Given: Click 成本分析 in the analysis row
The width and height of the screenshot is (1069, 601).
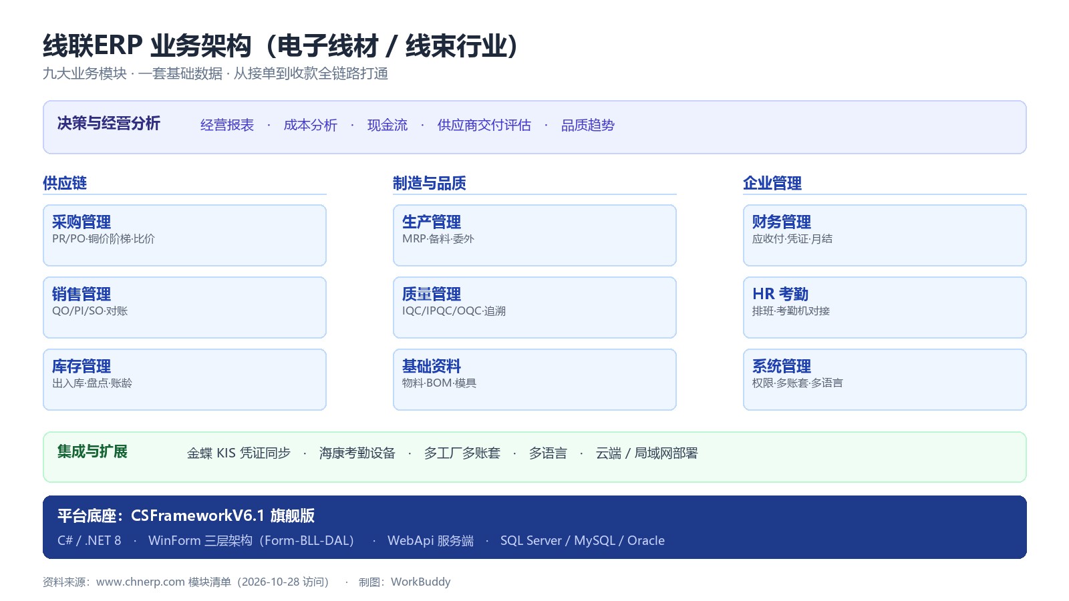Looking at the screenshot, I should [311, 125].
